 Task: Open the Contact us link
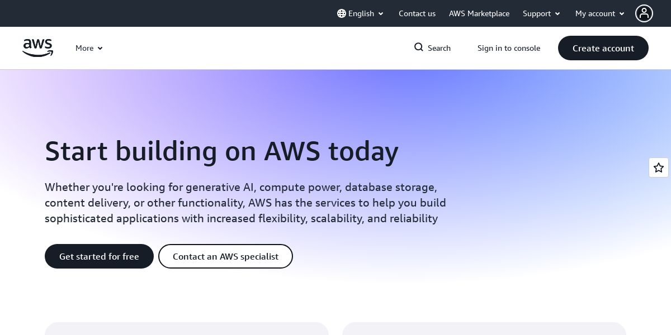(x=417, y=13)
